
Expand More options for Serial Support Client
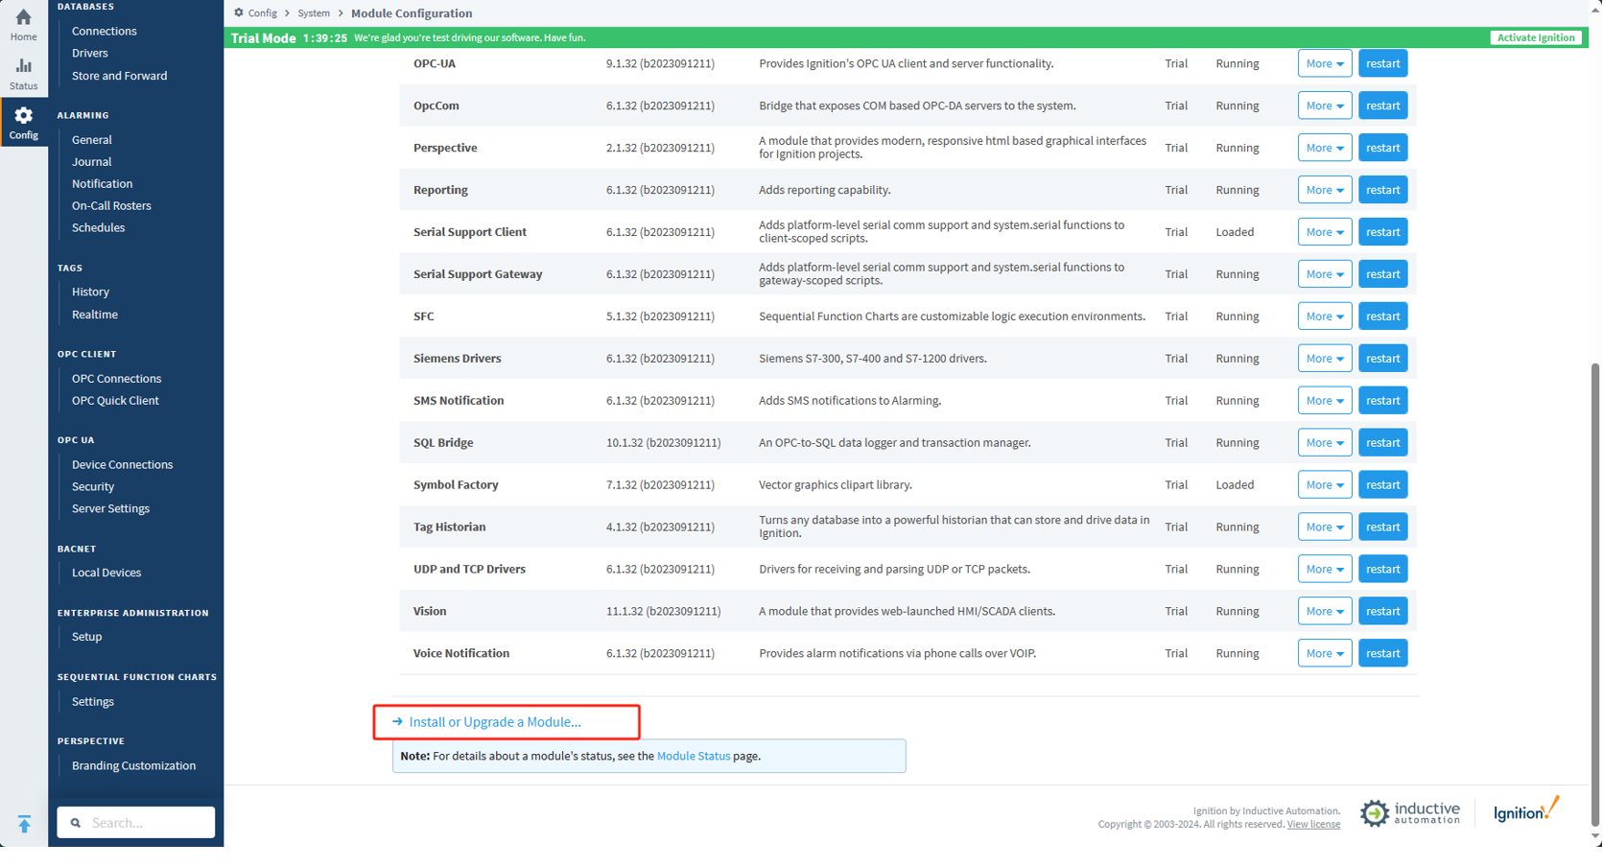pyautogui.click(x=1324, y=232)
